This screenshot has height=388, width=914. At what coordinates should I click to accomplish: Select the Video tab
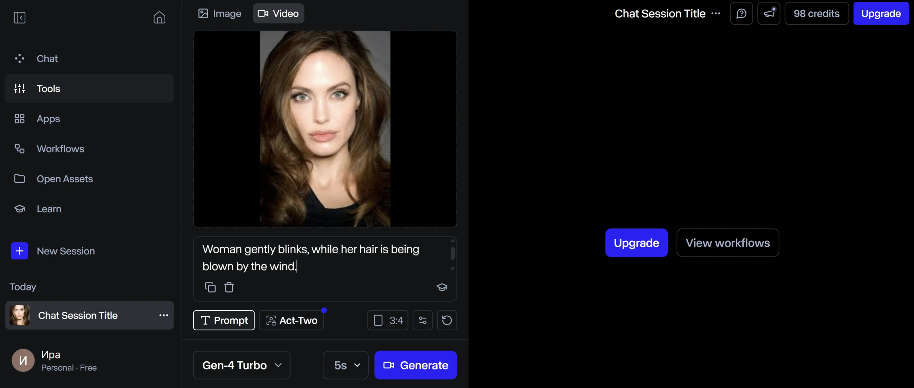pos(278,13)
